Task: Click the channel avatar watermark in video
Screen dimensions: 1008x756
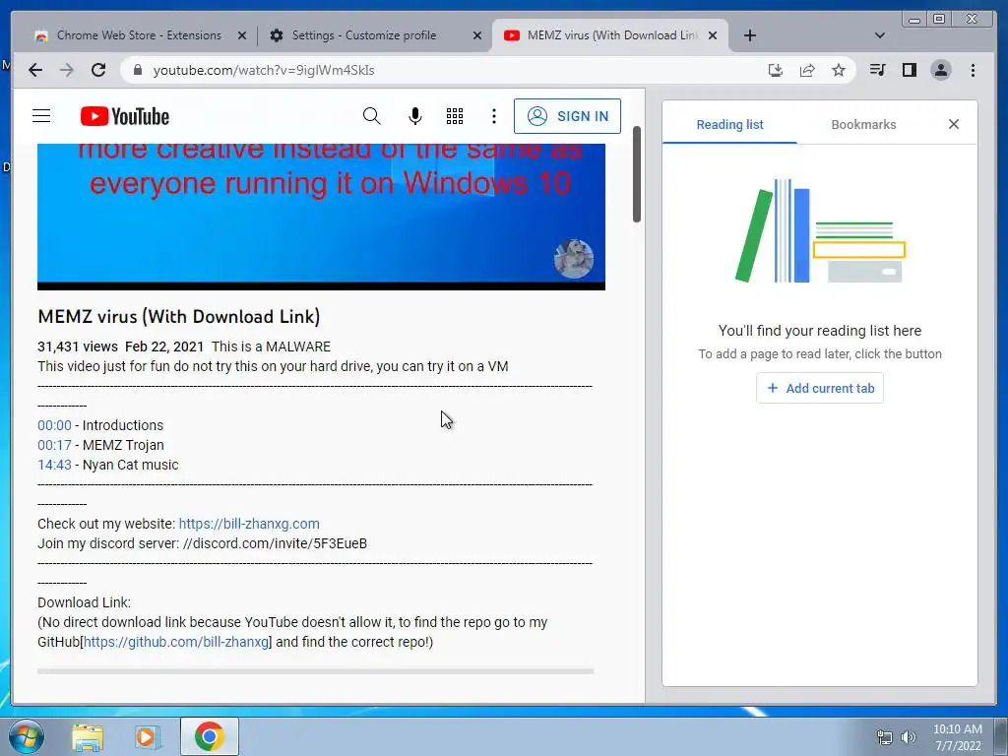Action: click(x=574, y=259)
